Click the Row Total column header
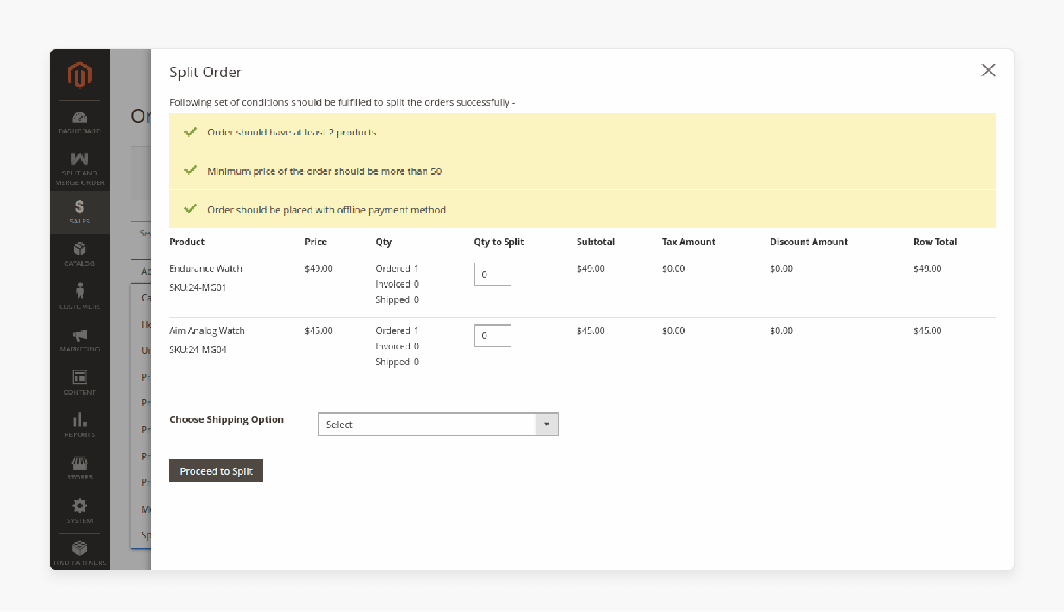 pyautogui.click(x=935, y=242)
